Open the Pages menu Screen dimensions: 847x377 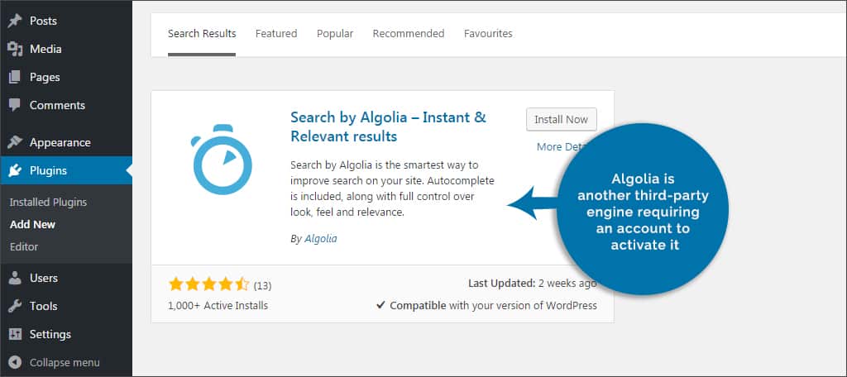coord(45,77)
